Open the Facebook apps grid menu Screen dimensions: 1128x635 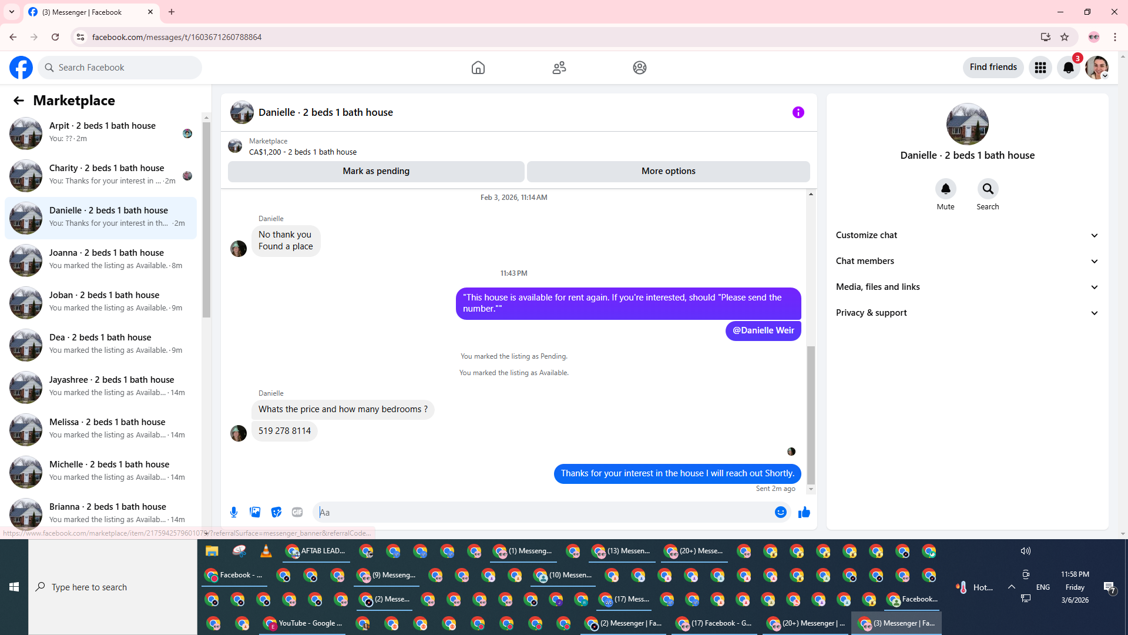pyautogui.click(x=1040, y=68)
